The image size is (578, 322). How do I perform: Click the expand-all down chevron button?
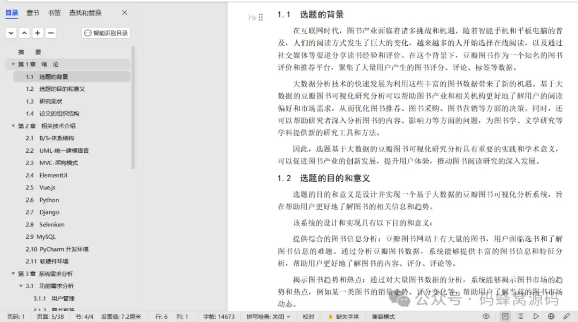pyautogui.click(x=11, y=33)
